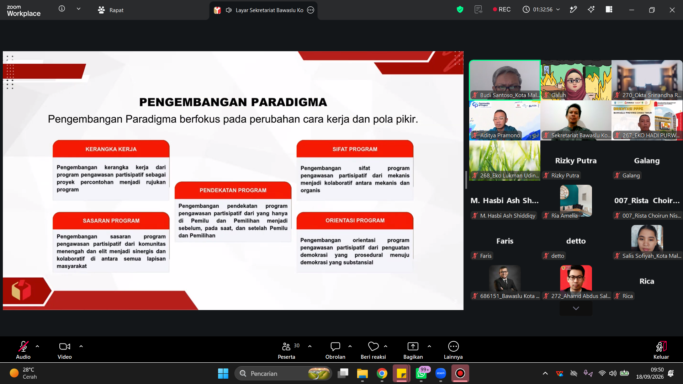Show more participants with down chevron

pyautogui.click(x=576, y=308)
